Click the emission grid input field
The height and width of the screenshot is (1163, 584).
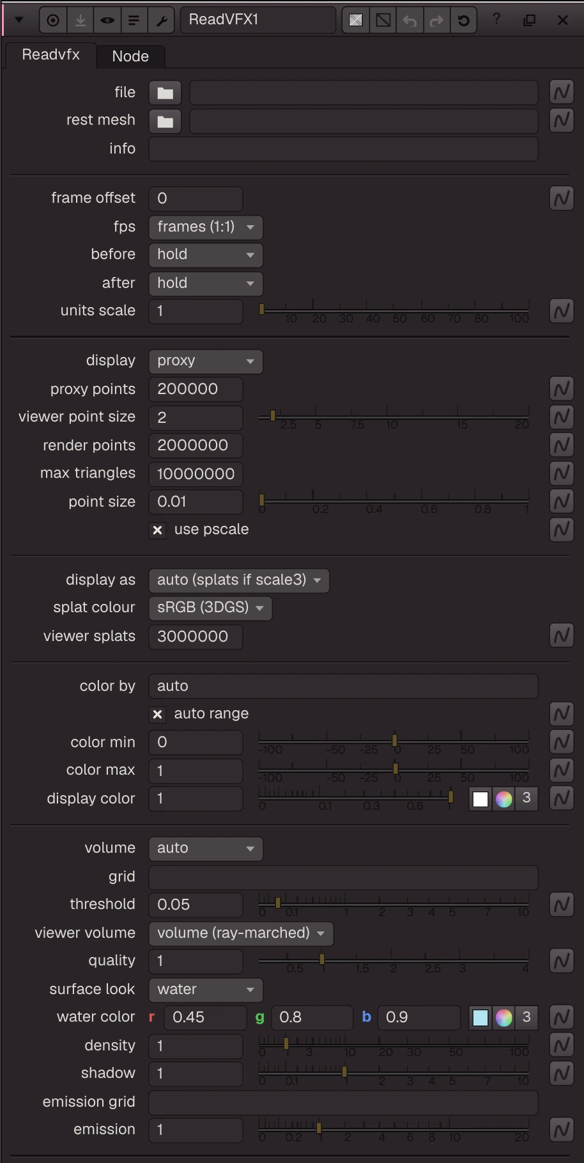(343, 1102)
